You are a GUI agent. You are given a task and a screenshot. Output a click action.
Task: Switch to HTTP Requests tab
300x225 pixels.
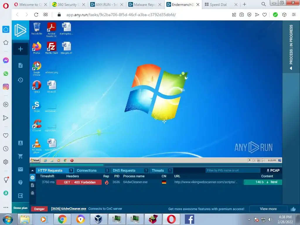pos(55,171)
